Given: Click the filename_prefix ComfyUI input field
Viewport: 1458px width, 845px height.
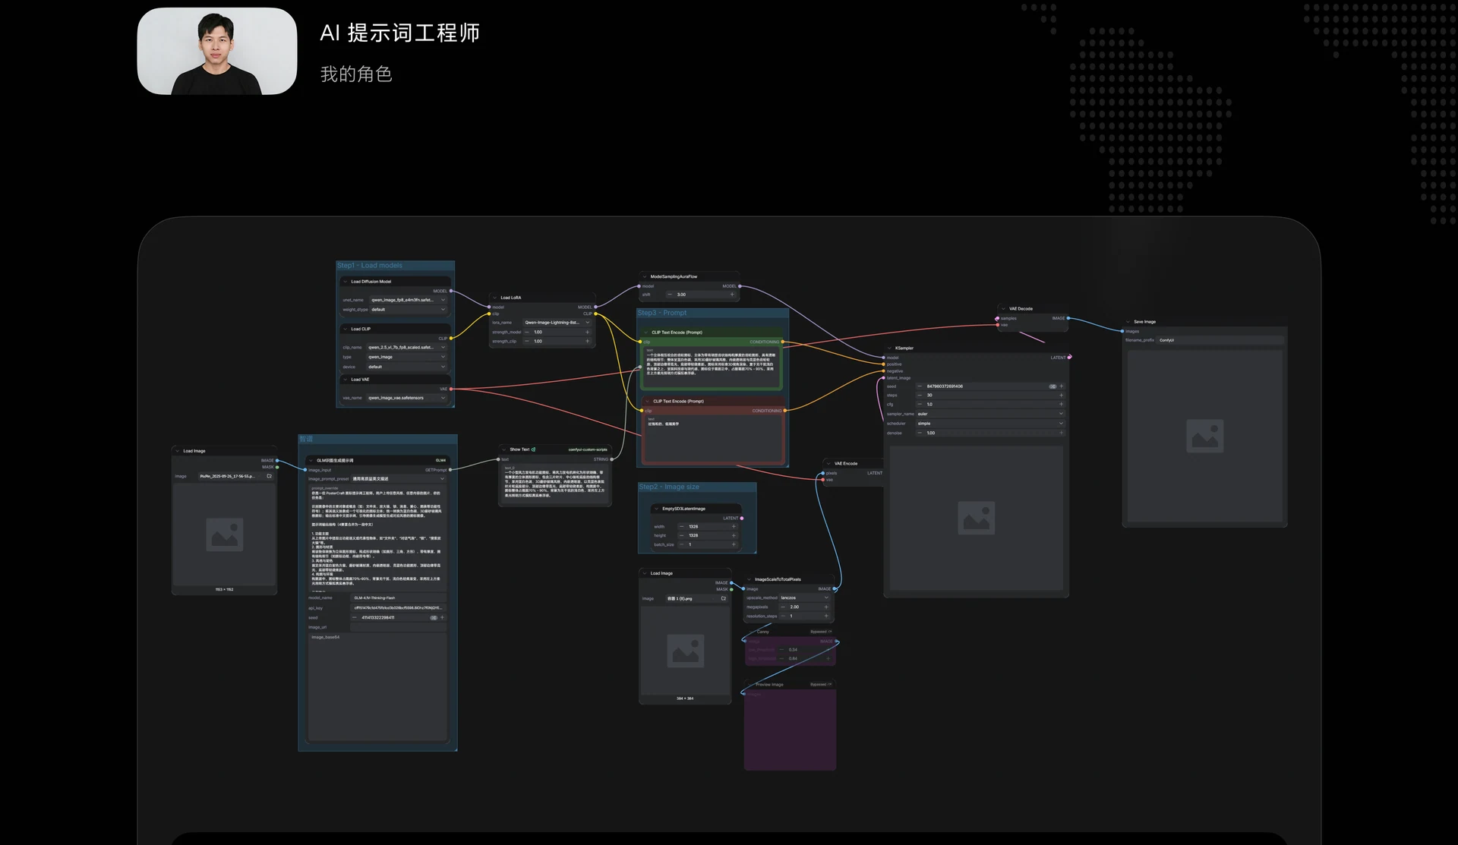Looking at the screenshot, I should pyautogui.click(x=1220, y=340).
